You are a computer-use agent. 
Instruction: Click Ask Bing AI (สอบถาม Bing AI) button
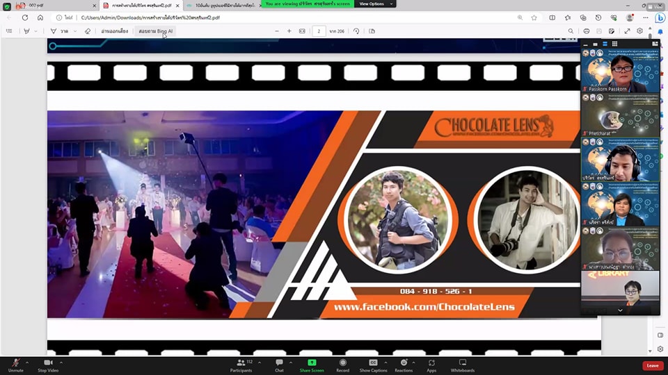[155, 31]
